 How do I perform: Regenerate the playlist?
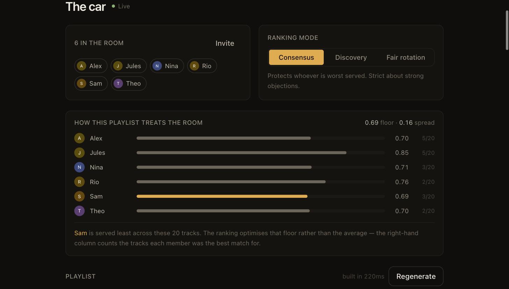(x=416, y=276)
